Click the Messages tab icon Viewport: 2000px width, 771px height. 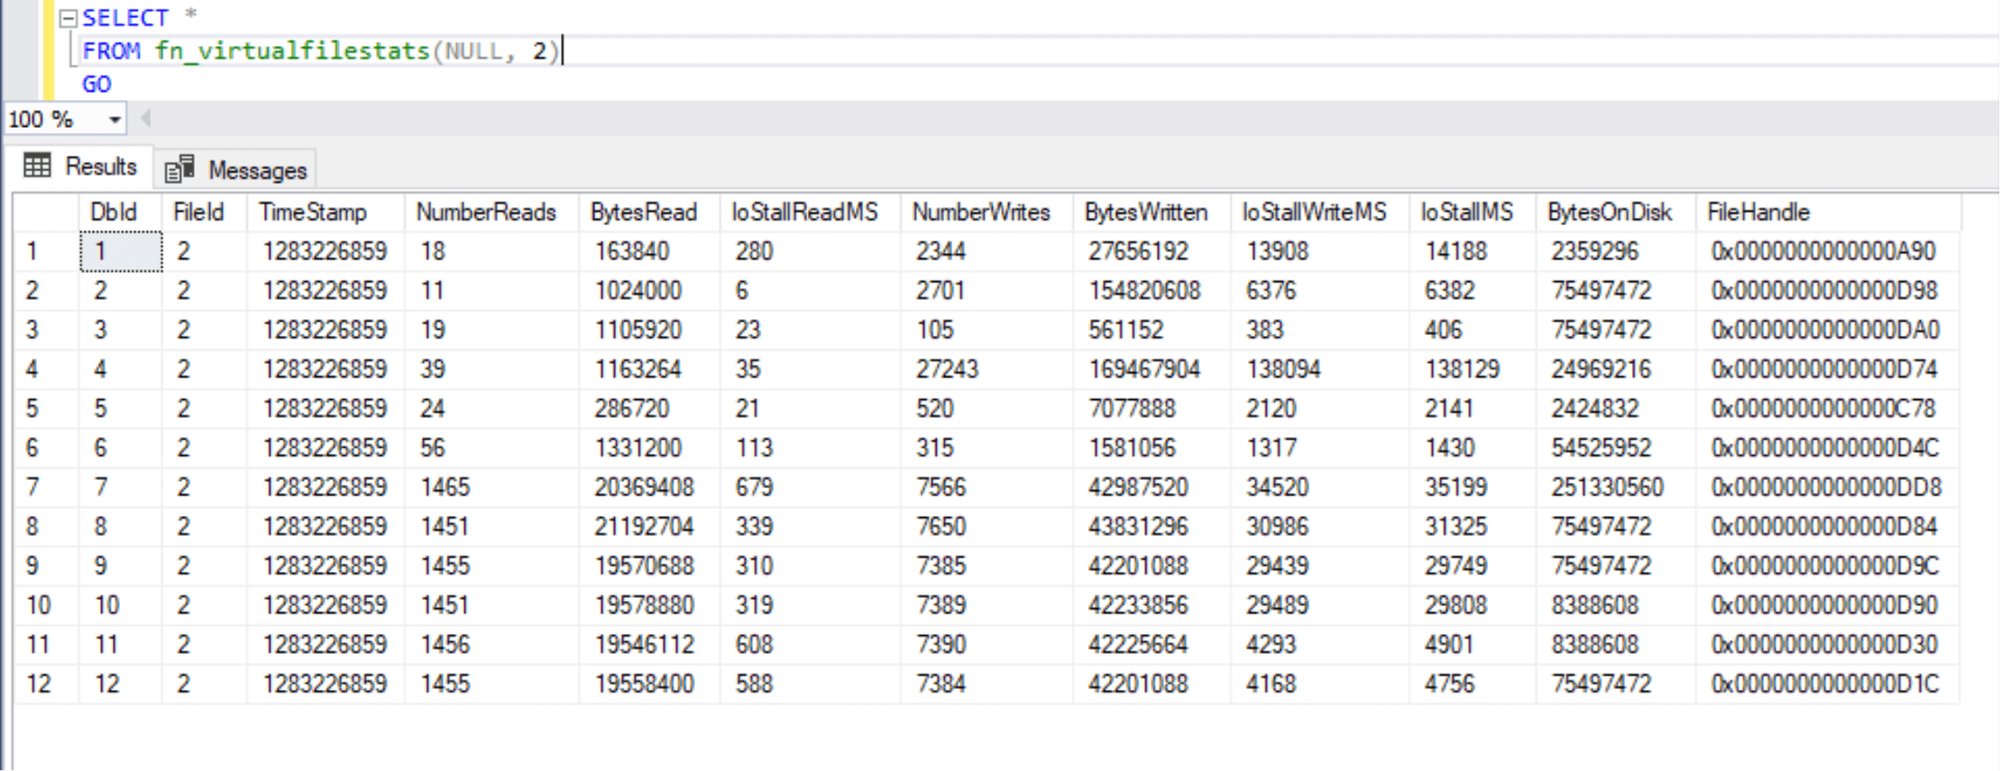click(179, 168)
